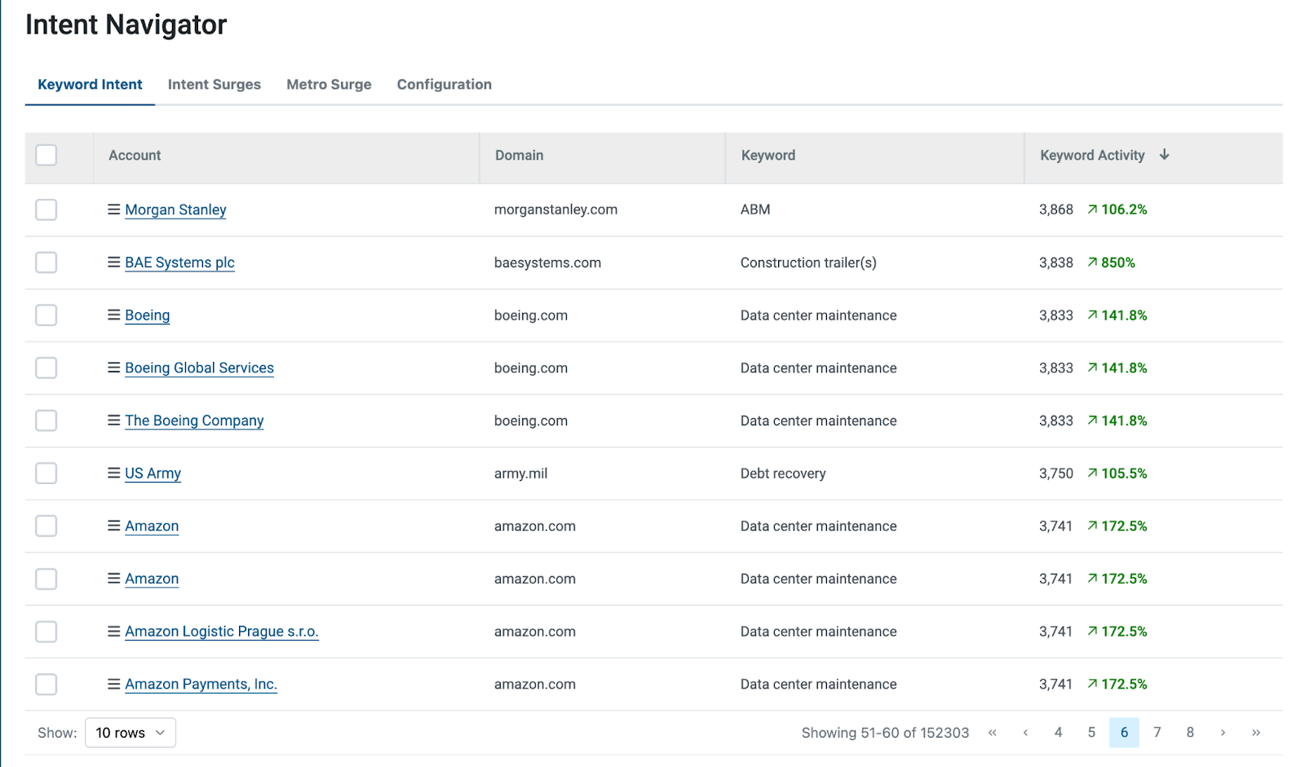Go to next page with right arrow
Image resolution: width=1305 pixels, height=767 pixels.
pos(1223,733)
